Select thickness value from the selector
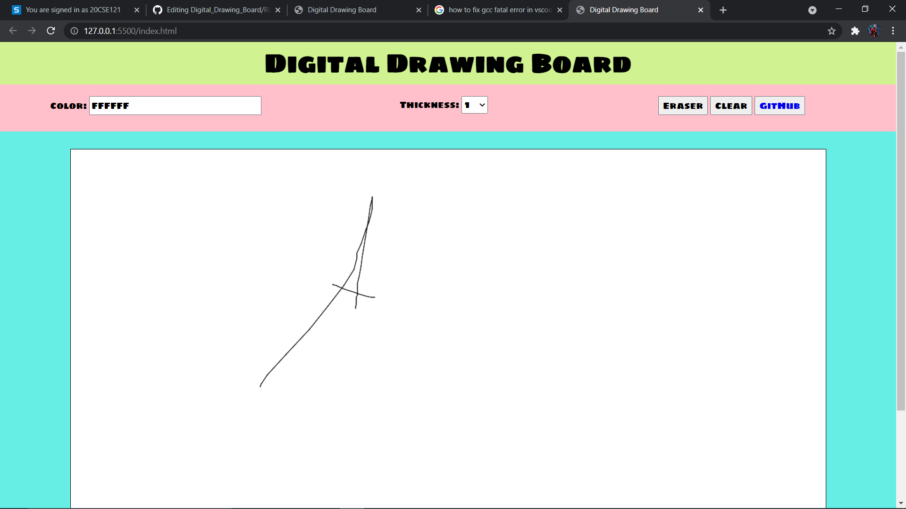Screen dimensions: 906x509 pyautogui.click(x=474, y=105)
